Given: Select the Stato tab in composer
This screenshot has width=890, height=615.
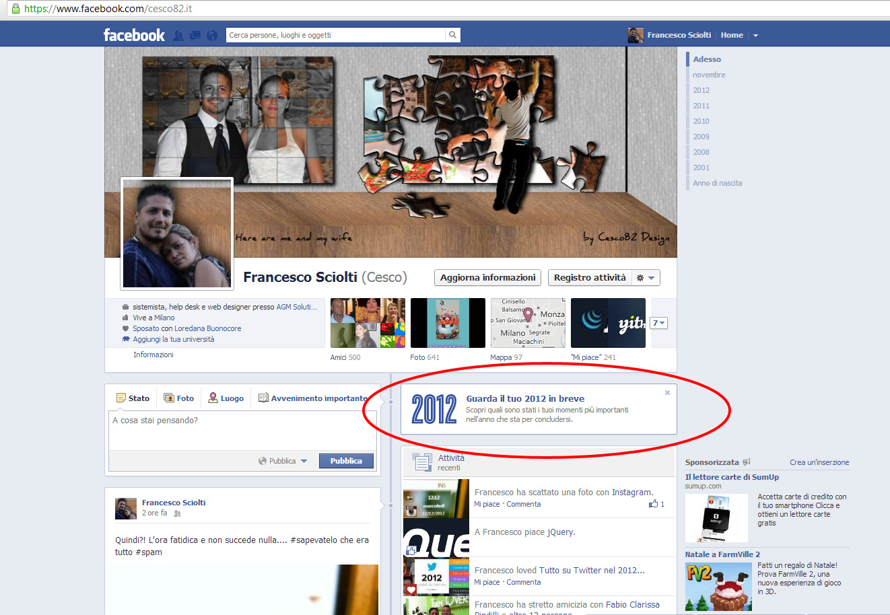Looking at the screenshot, I should coord(133,398).
